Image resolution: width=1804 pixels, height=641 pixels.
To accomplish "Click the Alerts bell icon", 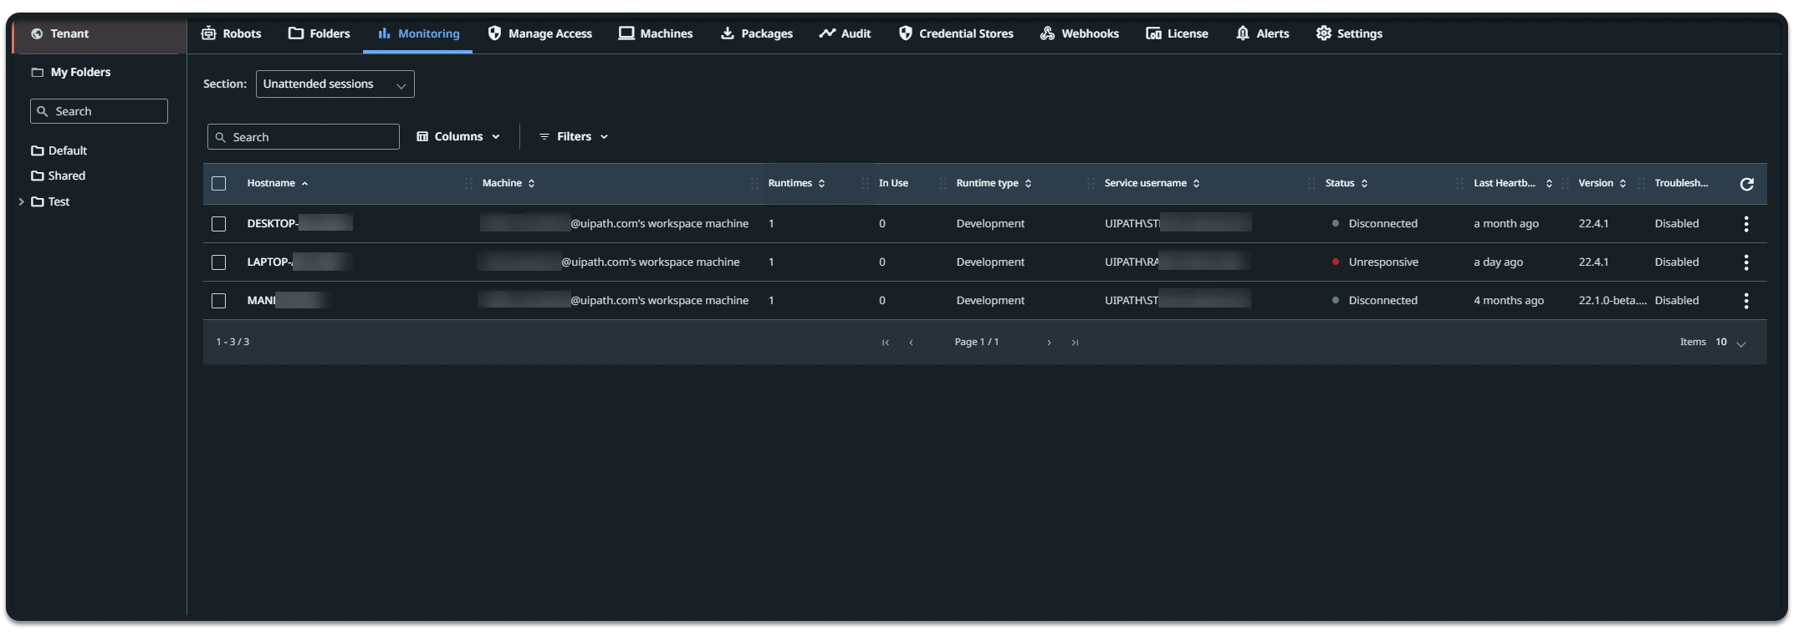I will click(x=1243, y=33).
